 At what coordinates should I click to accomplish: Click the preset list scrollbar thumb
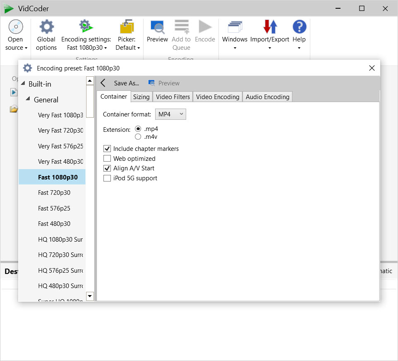90,102
